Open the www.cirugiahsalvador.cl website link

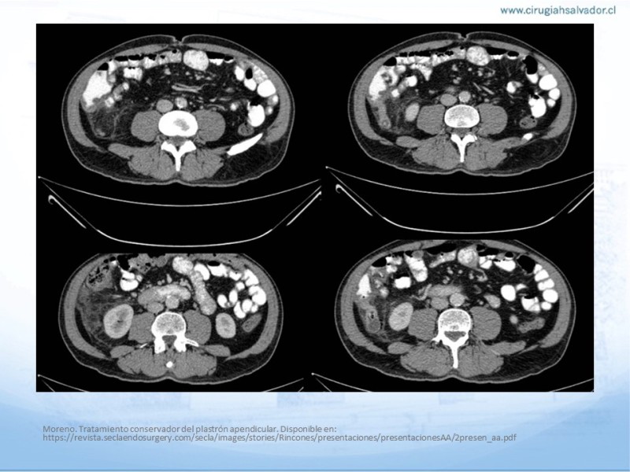point(558,11)
